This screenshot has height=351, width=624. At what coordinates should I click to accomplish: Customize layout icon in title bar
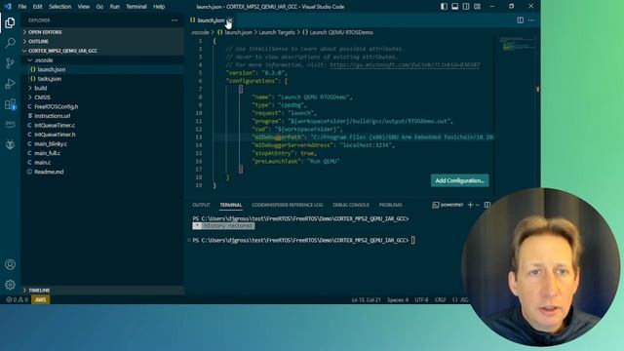(477, 7)
